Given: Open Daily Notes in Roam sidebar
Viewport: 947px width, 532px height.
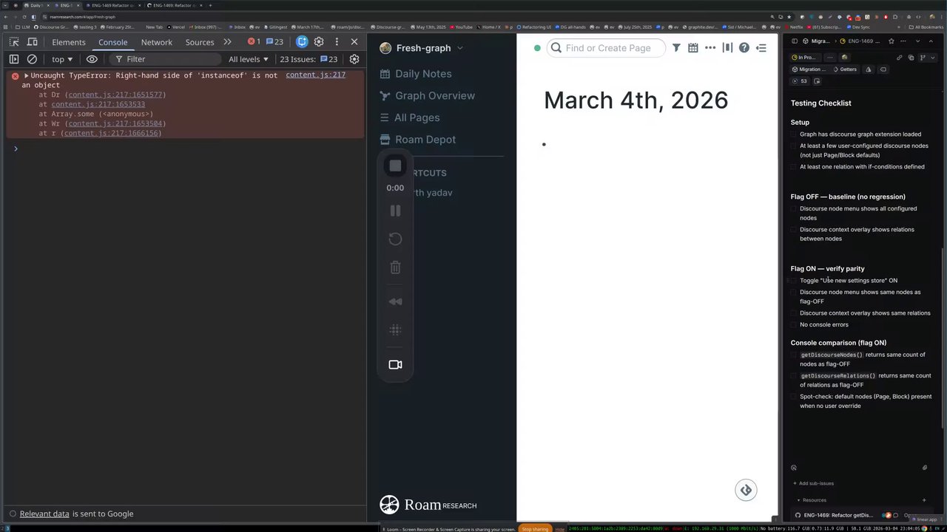Looking at the screenshot, I should tap(416, 74).
